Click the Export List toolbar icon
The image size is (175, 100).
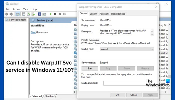[33, 14]
